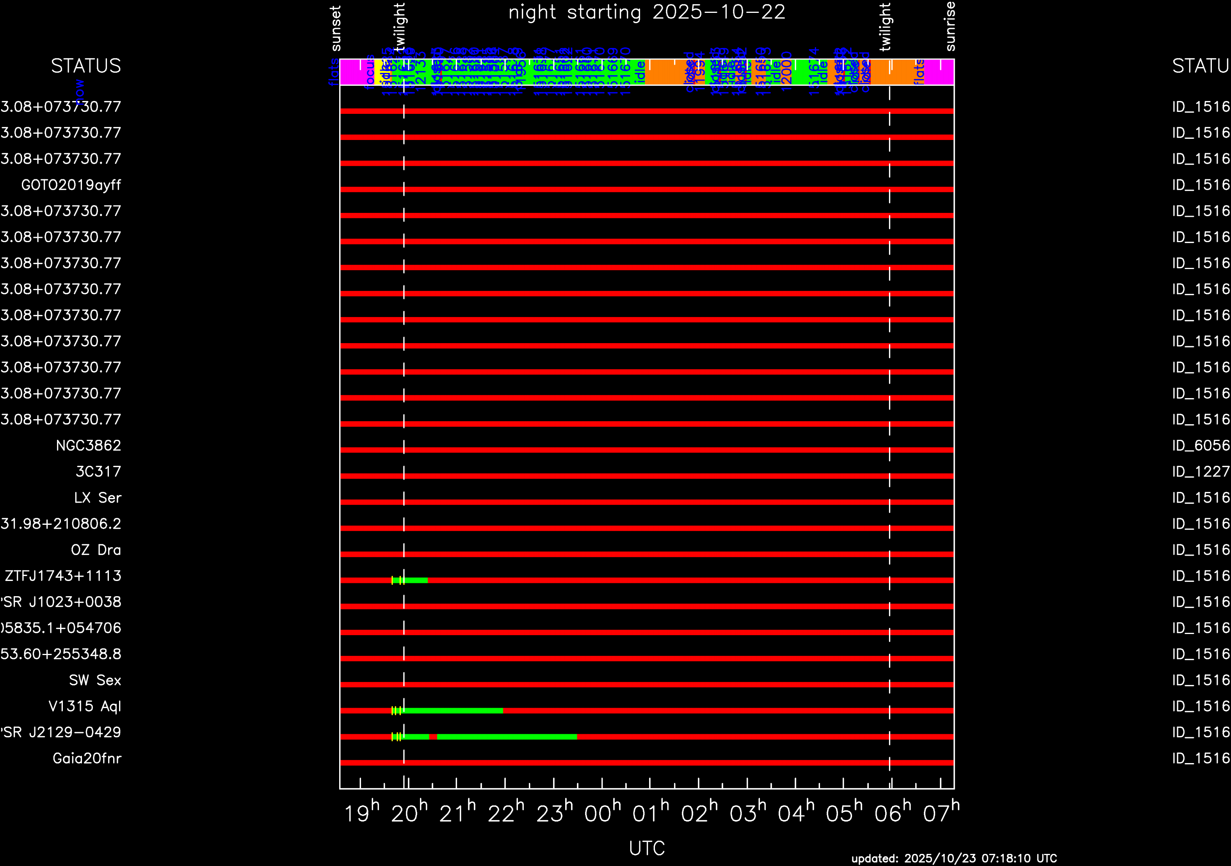Click the long green segment on PSR J2129-0429 row
The image size is (1231, 866).
[507, 737]
